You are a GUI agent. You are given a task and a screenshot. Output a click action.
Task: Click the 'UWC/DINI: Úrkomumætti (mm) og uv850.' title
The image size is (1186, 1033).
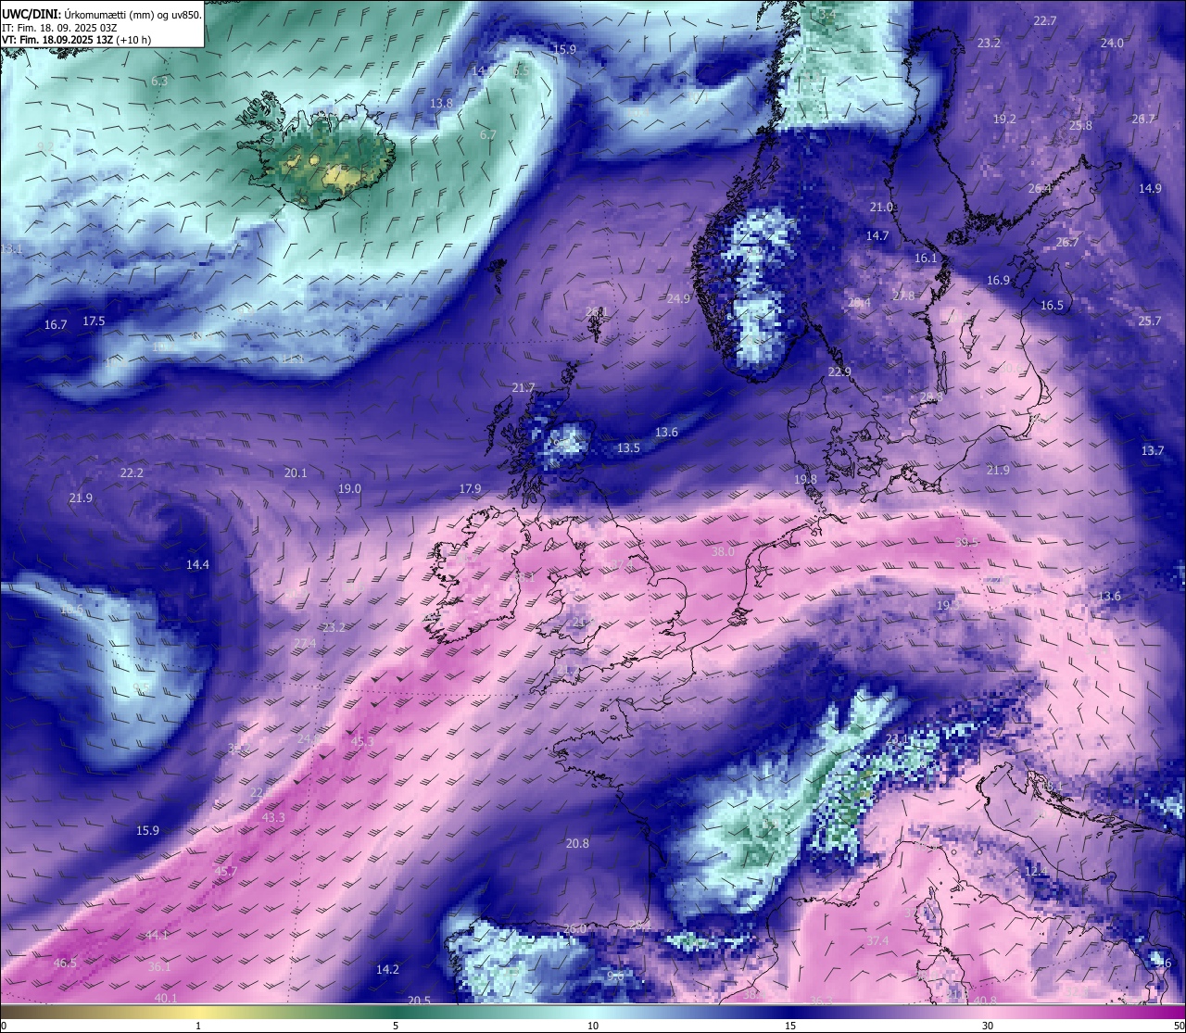pos(102,14)
